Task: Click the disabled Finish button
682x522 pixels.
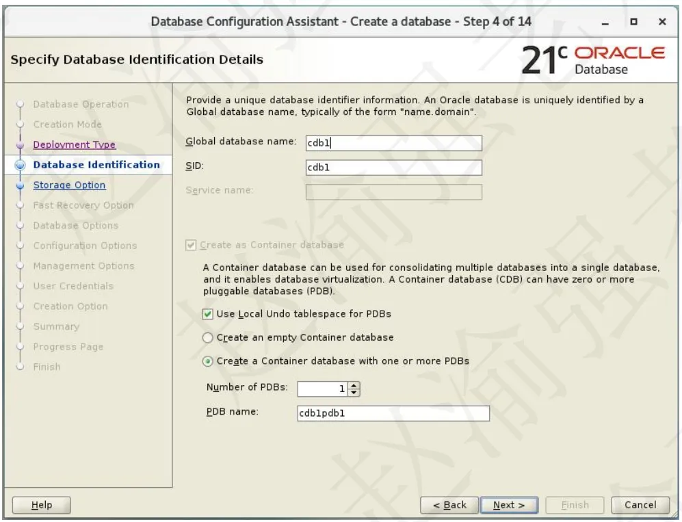Action: [x=575, y=505]
